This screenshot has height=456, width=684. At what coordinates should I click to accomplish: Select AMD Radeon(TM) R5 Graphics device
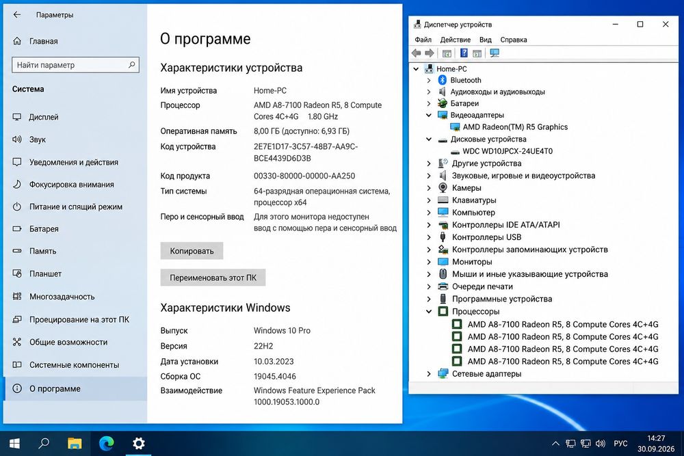point(515,127)
